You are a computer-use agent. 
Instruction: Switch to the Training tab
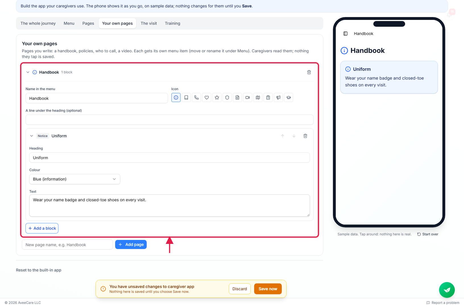coord(173,23)
